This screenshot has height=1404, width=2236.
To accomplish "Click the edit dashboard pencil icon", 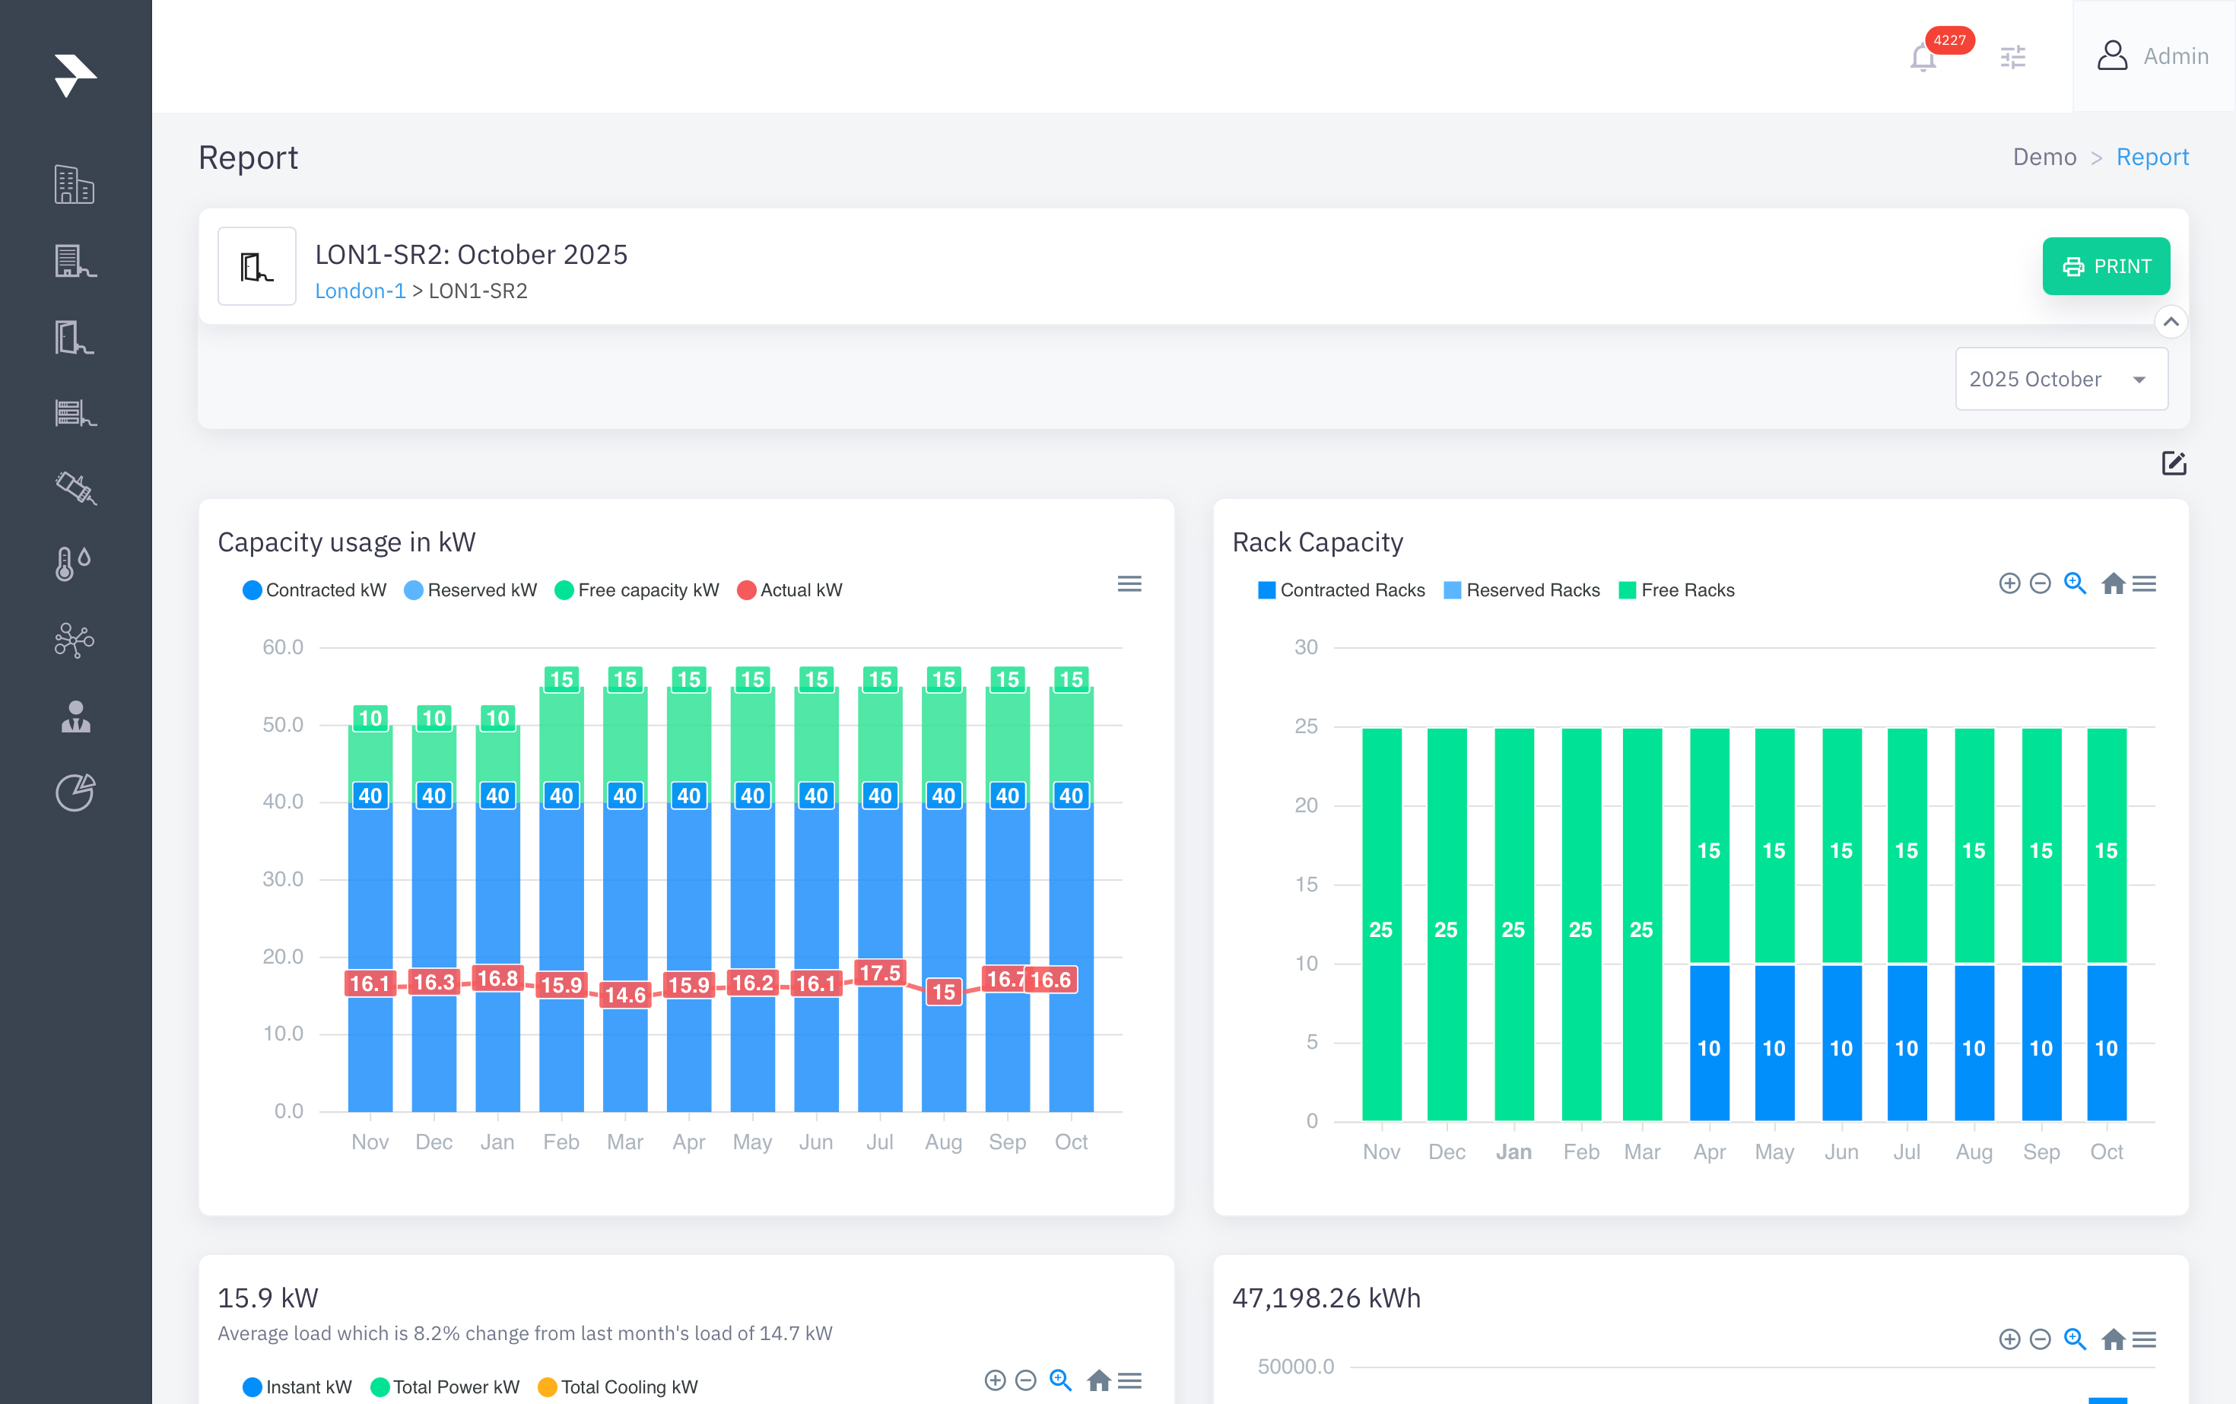I will tap(2173, 462).
